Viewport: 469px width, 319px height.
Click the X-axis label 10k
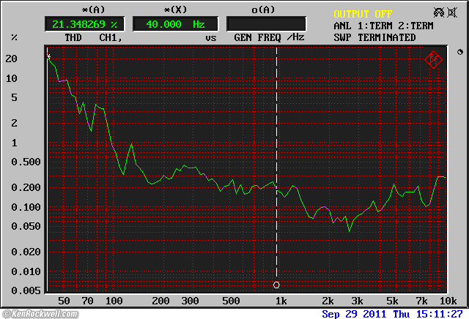(448, 301)
